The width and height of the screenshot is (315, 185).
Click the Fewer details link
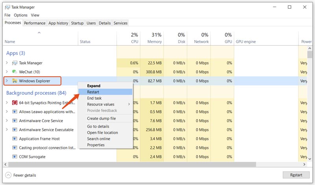pos(25,175)
